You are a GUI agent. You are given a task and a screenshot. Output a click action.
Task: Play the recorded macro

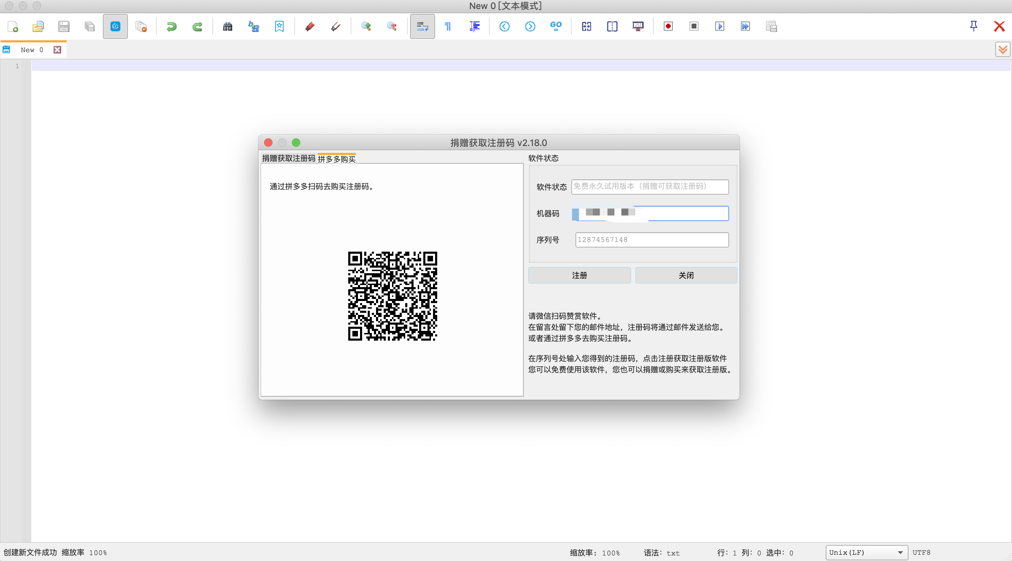(720, 26)
